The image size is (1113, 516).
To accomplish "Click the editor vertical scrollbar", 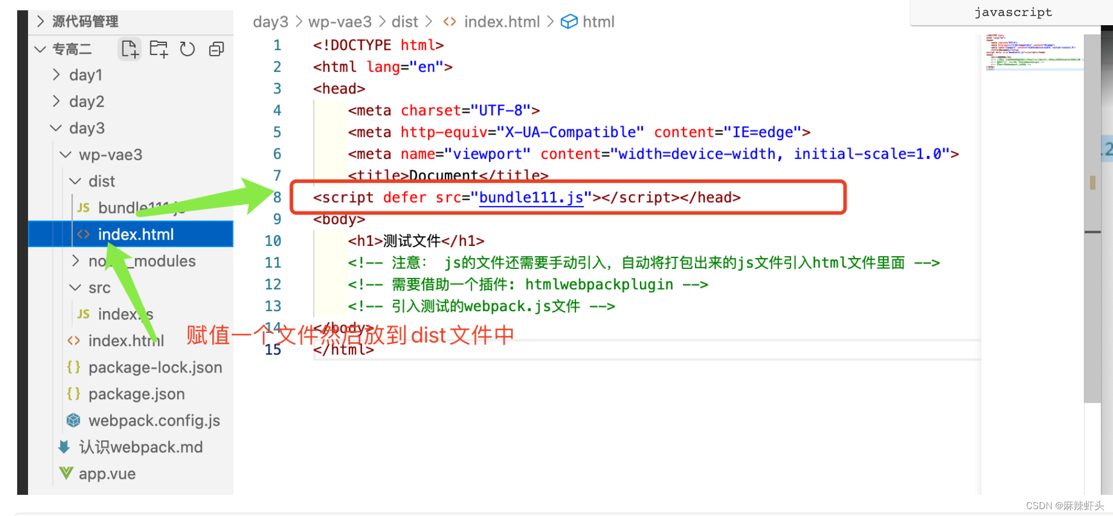I will tap(1092, 219).
